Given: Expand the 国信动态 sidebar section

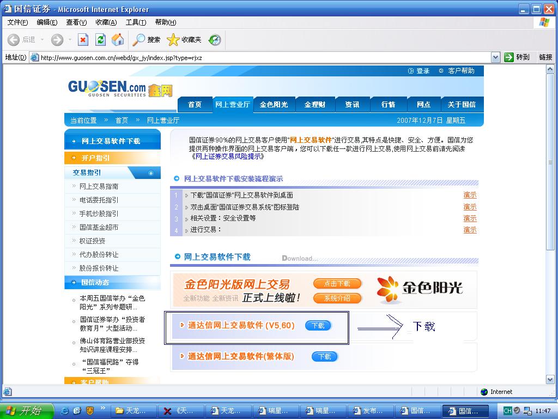Looking at the screenshot, I should coord(112,283).
